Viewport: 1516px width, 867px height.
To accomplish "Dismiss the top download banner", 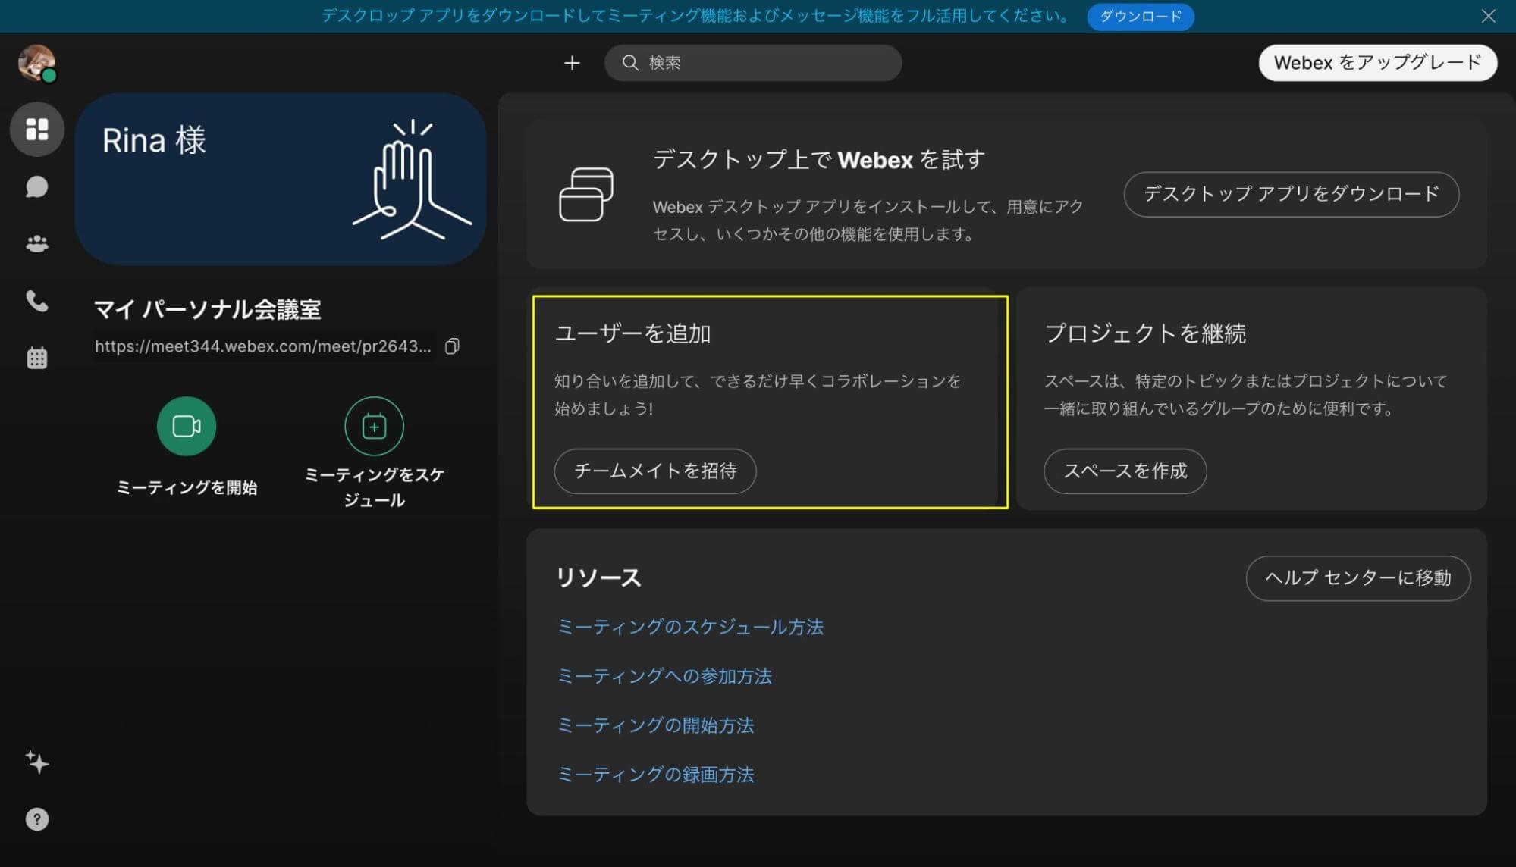I will coord(1488,16).
